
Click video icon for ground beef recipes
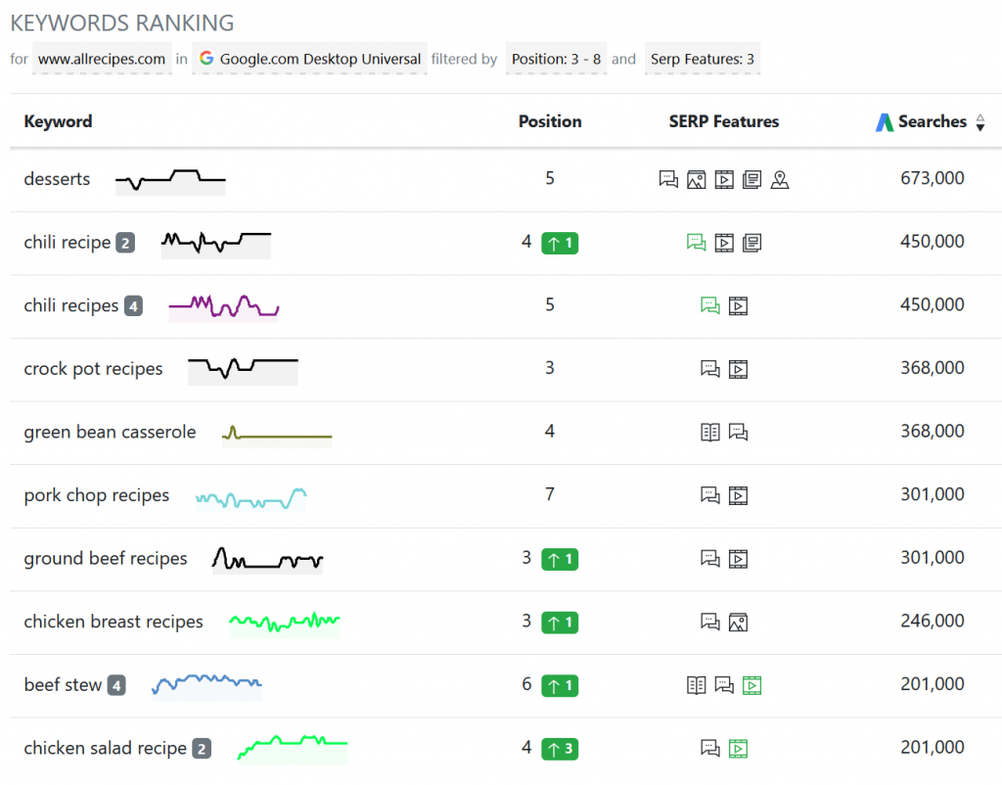pos(738,559)
